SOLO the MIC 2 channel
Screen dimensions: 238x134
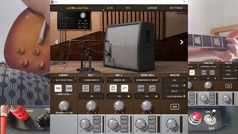tap(124, 128)
